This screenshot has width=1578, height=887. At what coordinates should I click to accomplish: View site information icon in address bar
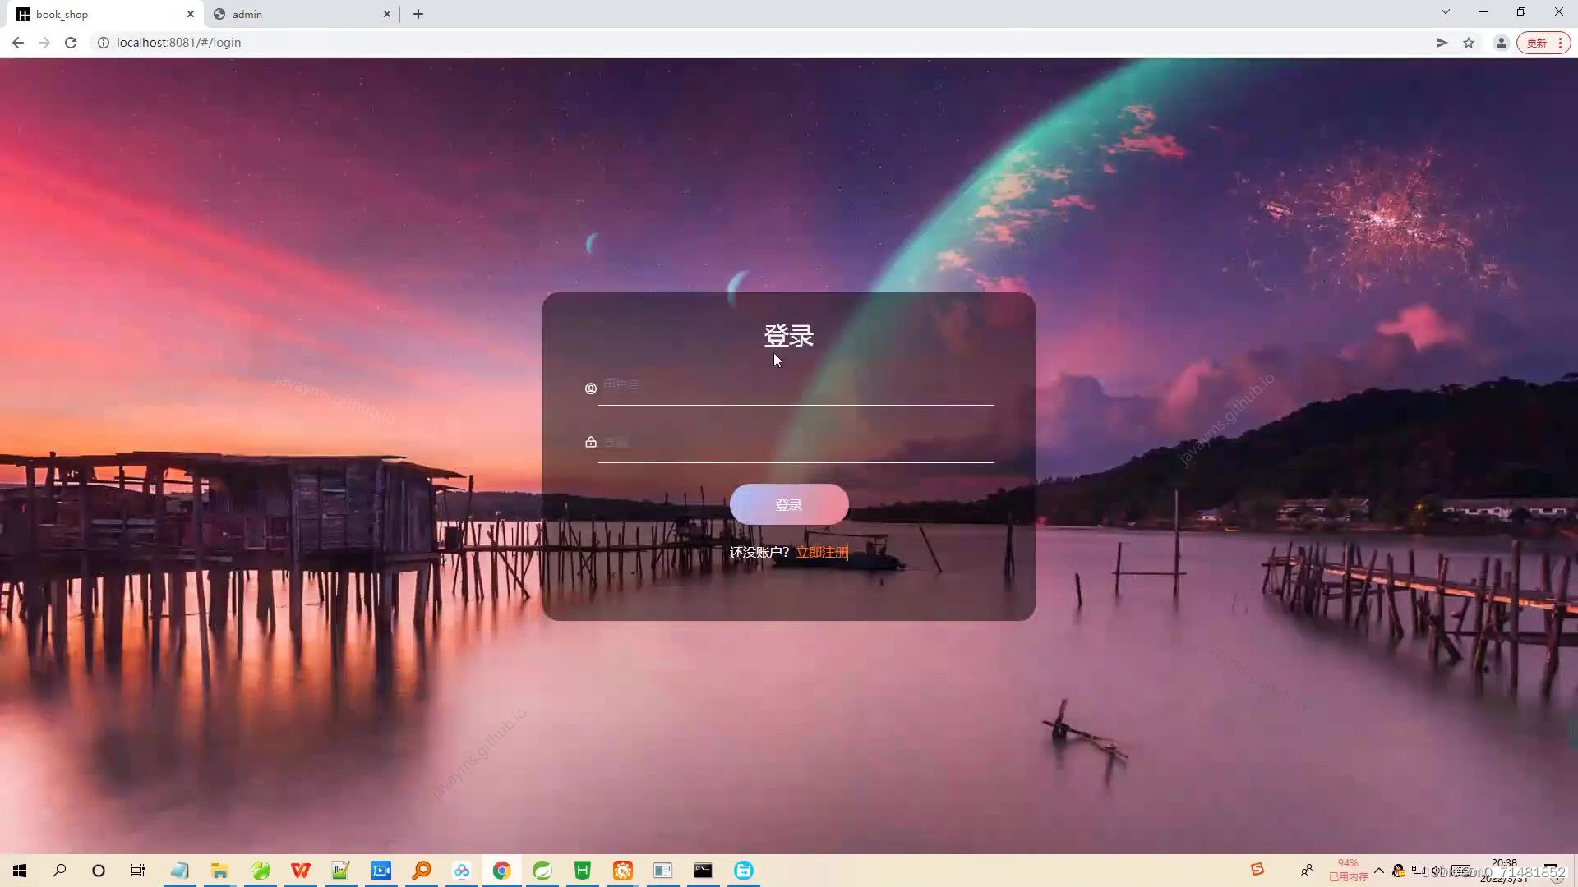(104, 43)
